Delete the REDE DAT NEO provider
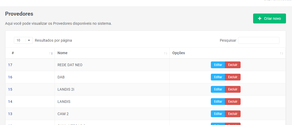The height and width of the screenshot is (125, 292). pyautogui.click(x=233, y=65)
